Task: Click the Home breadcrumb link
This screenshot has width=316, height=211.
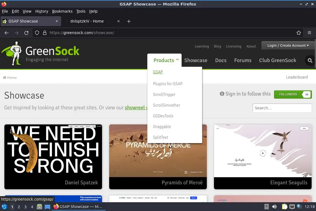Action: tap(10, 77)
